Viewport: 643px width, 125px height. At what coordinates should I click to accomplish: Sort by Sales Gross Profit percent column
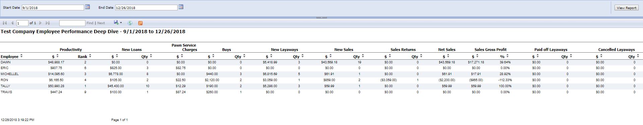click(x=507, y=56)
